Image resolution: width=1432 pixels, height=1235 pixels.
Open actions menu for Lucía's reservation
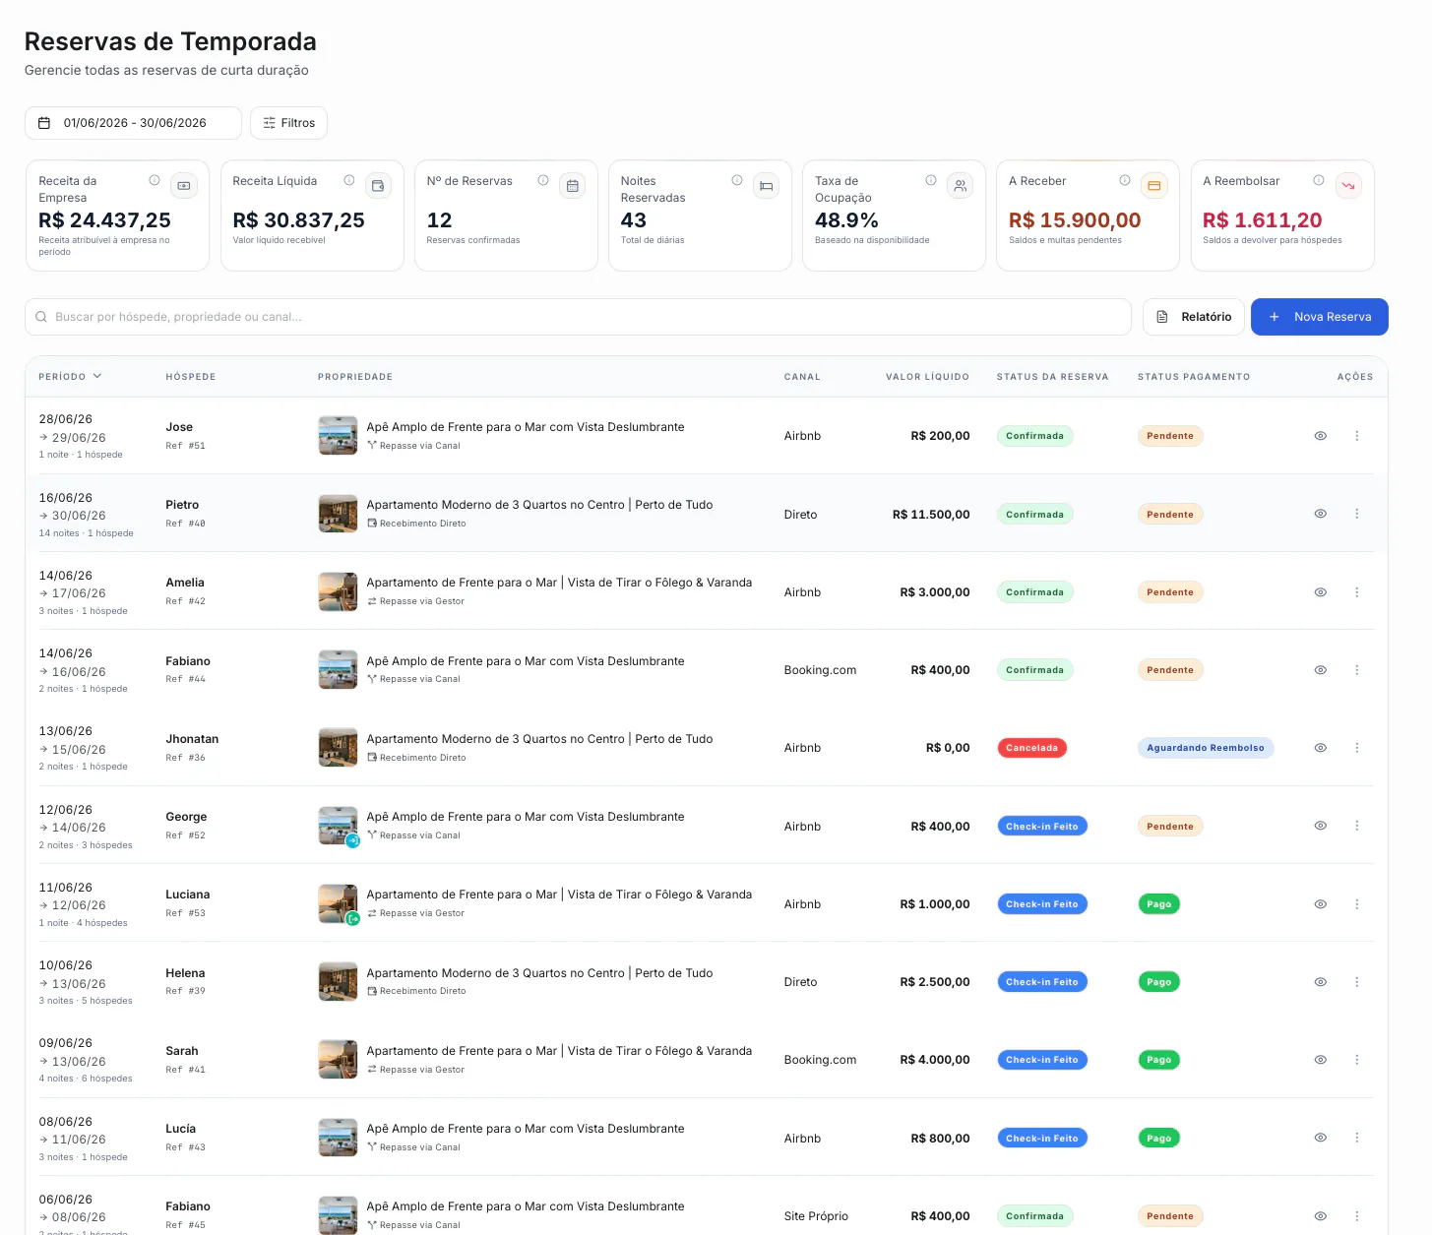coord(1357,1138)
